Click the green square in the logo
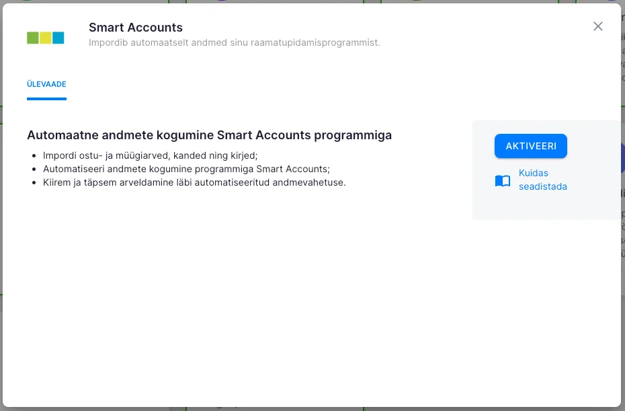This screenshot has width=625, height=411. 33,38
